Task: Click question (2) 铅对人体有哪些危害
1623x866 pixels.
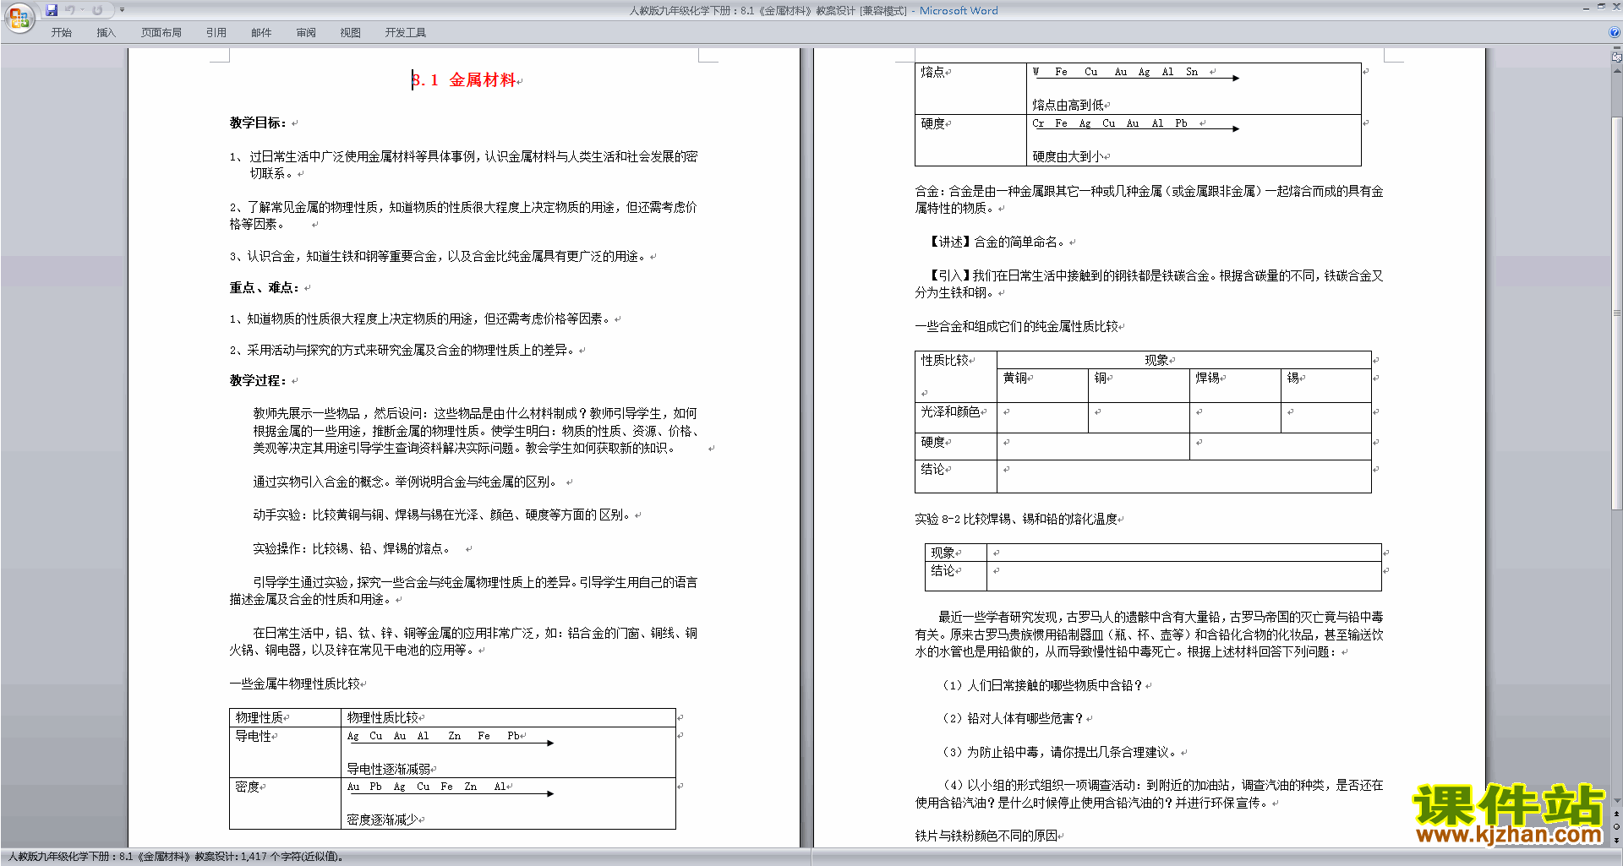Action: point(1013,718)
